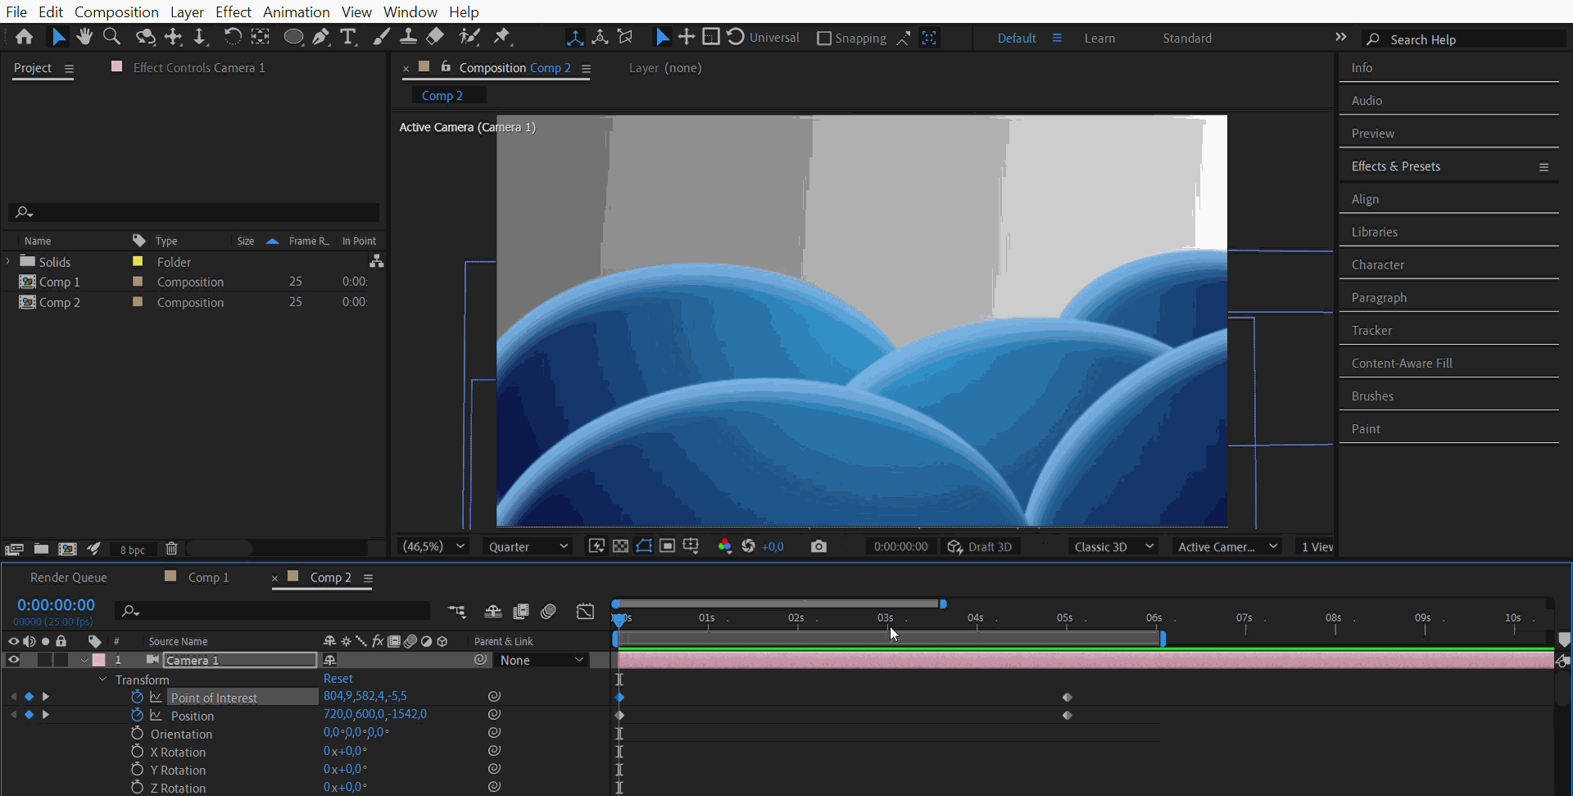Open the Quarter resolution dropdown
This screenshot has width=1573, height=796.
[528, 546]
